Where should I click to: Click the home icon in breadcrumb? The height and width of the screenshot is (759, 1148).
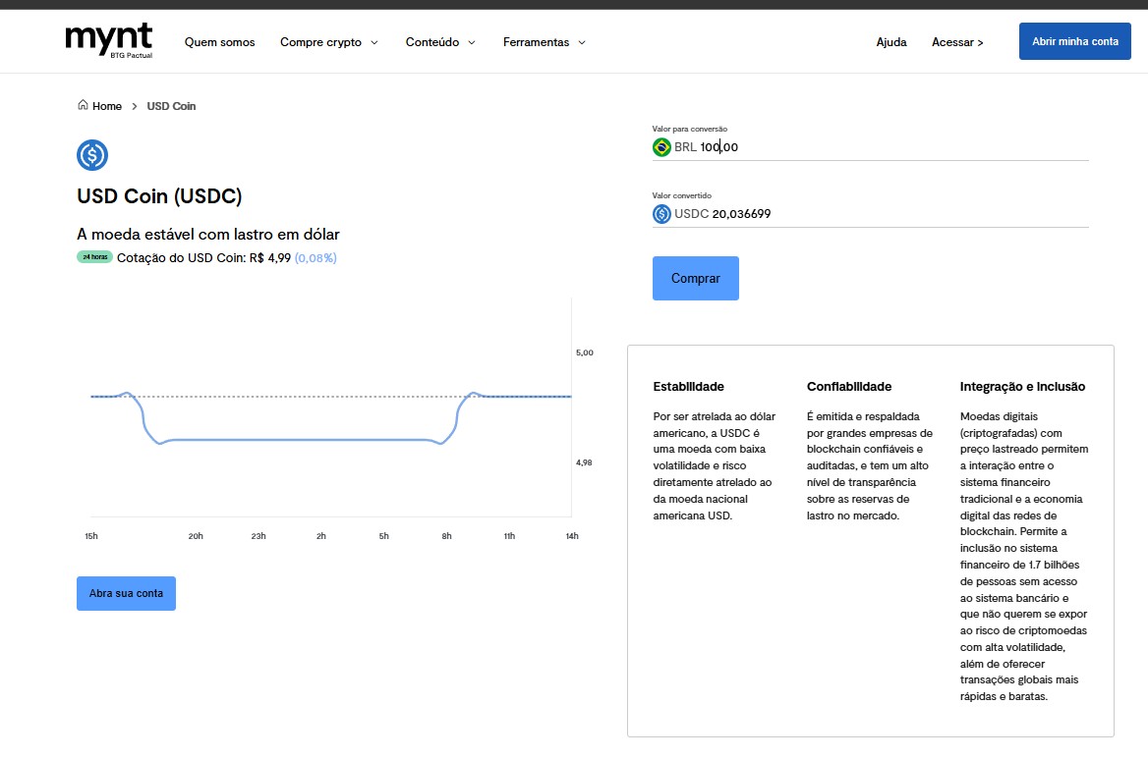pos(83,105)
